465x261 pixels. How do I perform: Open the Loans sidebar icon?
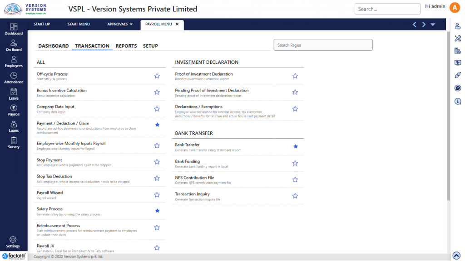pos(14,126)
